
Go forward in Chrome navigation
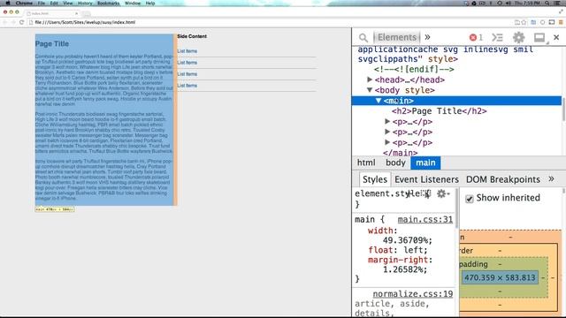tap(13, 22)
